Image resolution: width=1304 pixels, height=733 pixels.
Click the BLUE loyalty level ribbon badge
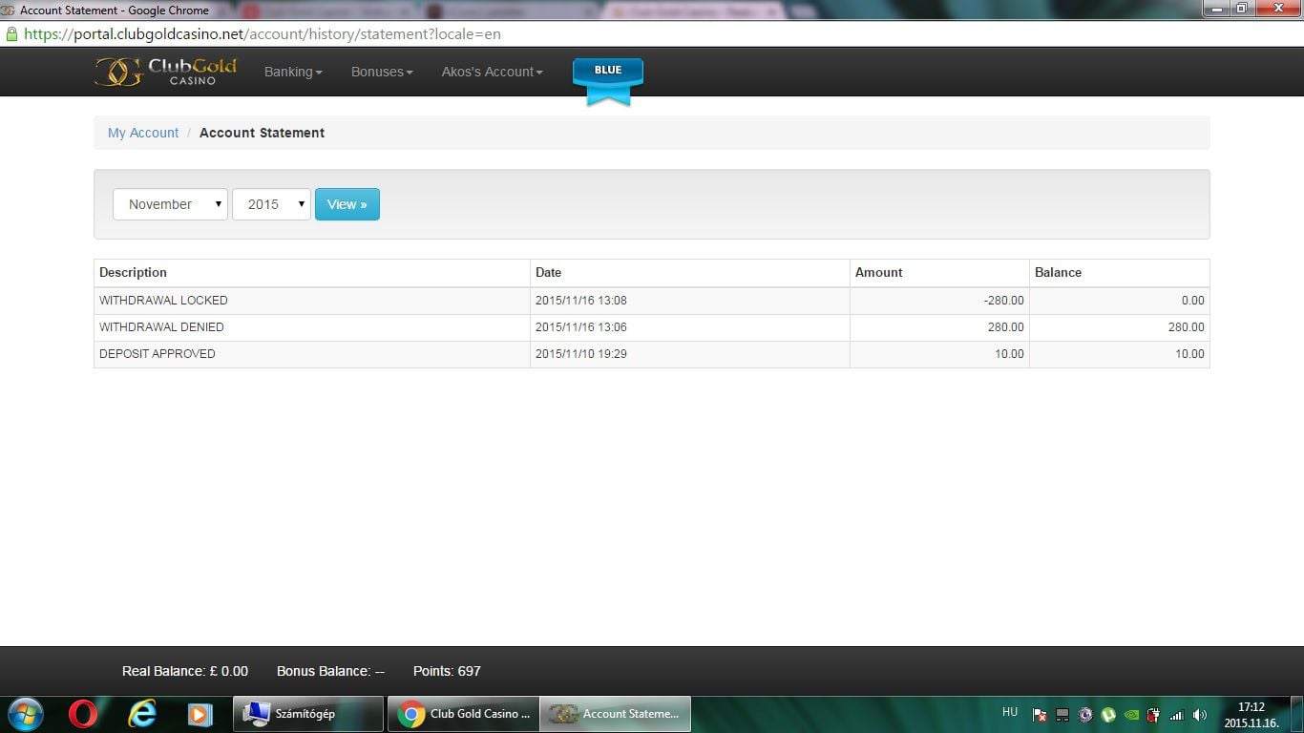pyautogui.click(x=608, y=81)
